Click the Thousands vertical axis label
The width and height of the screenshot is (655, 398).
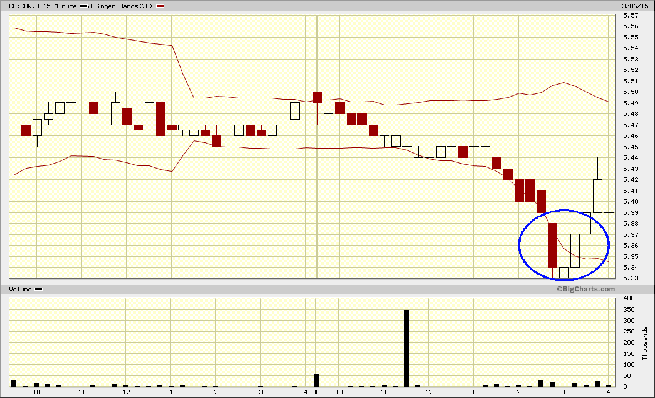point(644,343)
